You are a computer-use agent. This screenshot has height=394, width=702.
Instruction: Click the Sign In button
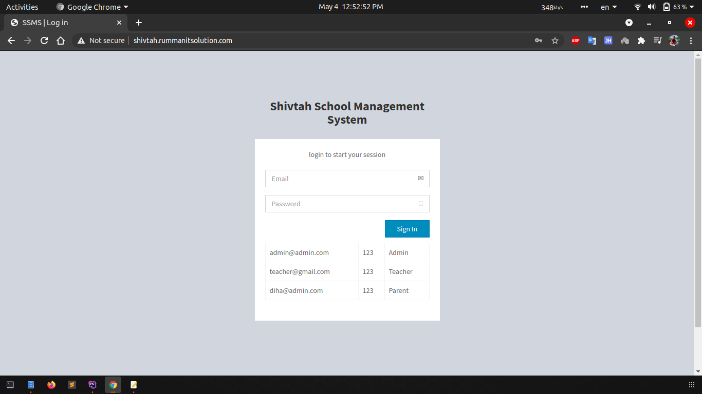point(407,229)
